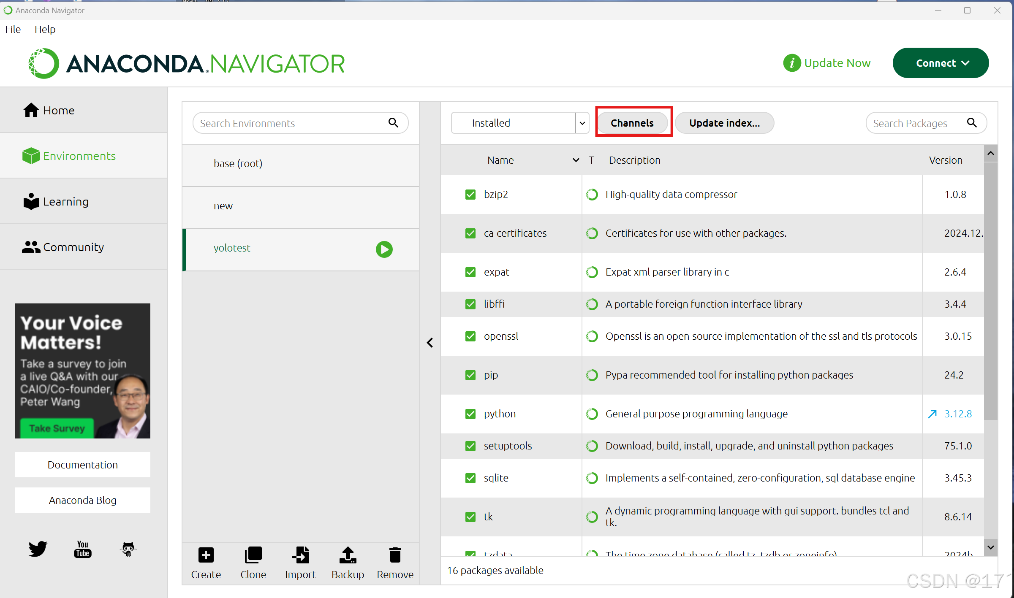Switch to the Learning tab
Screen dimensions: 1014x598
(65, 202)
